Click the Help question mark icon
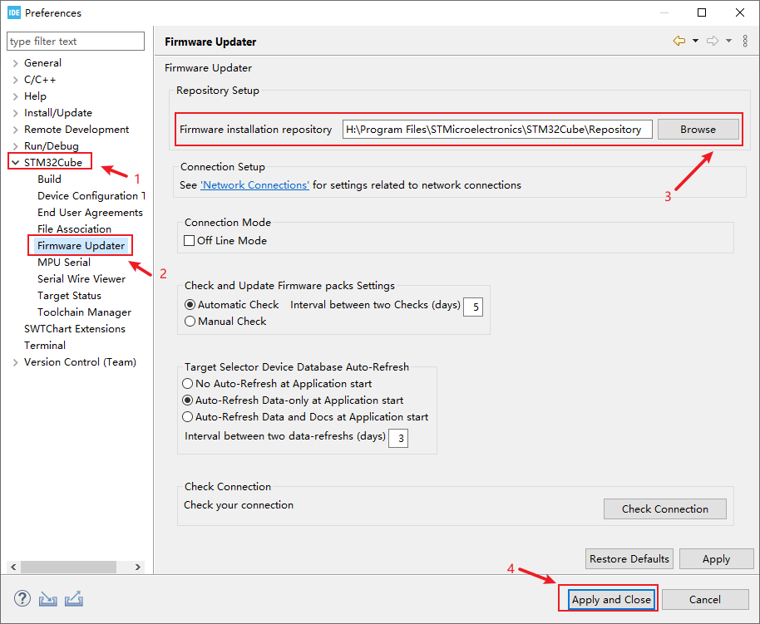The image size is (760, 624). coord(21,598)
